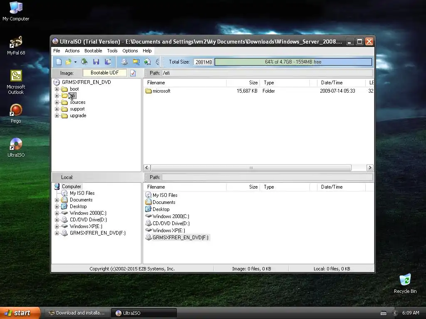Click the Windows start button
This screenshot has height=319, width=426.
point(20,313)
